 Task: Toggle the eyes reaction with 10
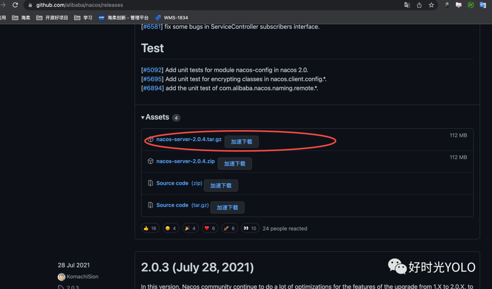click(250, 228)
